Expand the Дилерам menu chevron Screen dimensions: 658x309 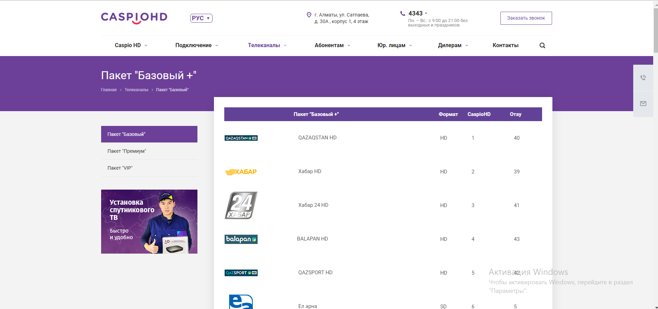[467, 45]
